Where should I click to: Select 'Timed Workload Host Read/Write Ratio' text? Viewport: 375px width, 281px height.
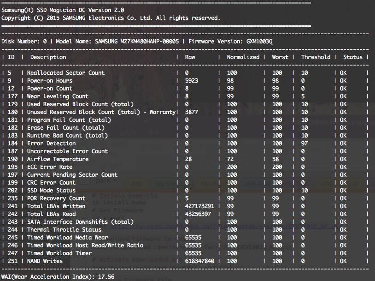point(85,245)
